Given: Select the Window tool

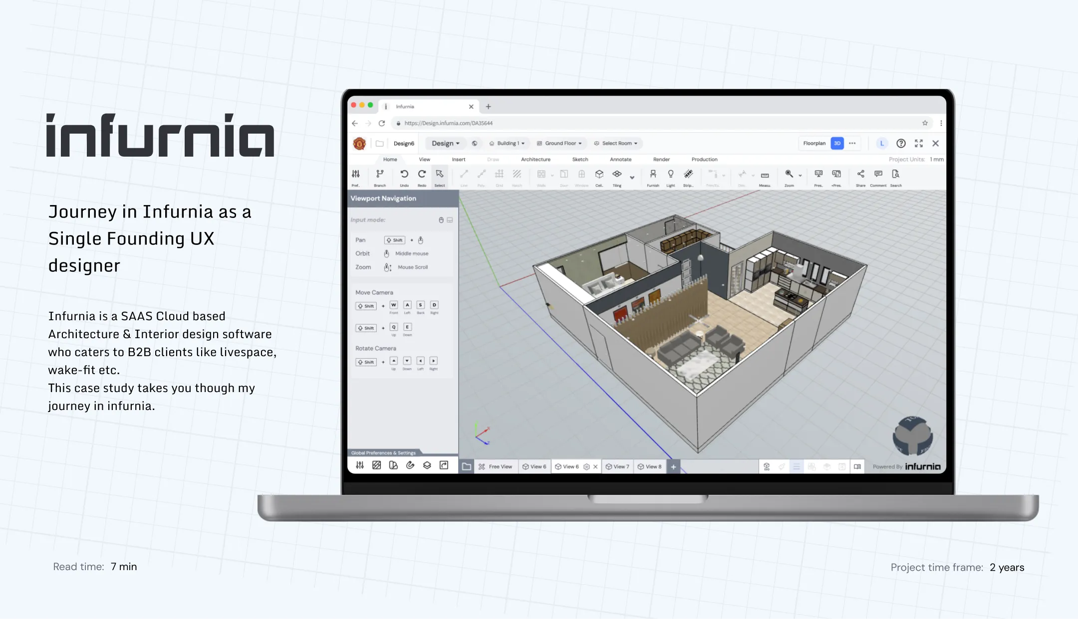Looking at the screenshot, I should [x=581, y=177].
